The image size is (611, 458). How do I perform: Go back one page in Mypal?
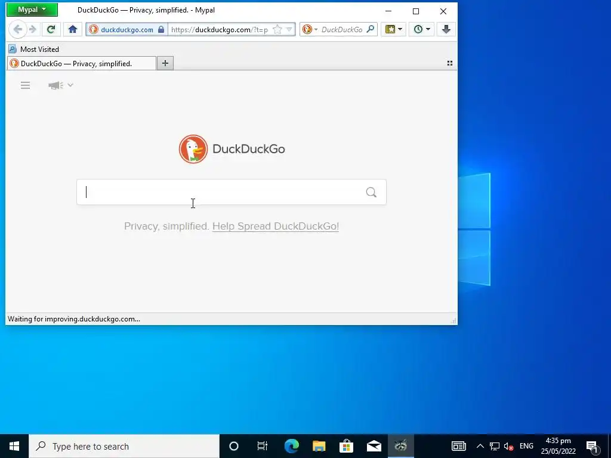coord(17,29)
